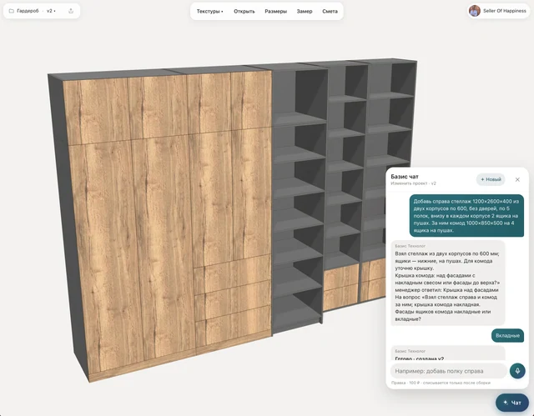Open the Seller Of Happiness account name
This screenshot has height=416, width=534.
coord(504,11)
